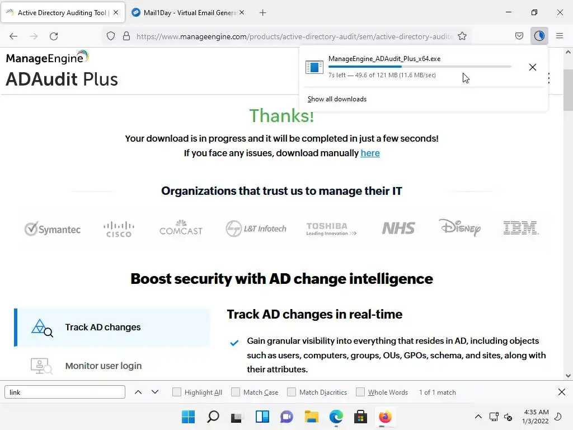The width and height of the screenshot is (573, 430).
Task: Click Show all downloads
Action: [337, 99]
